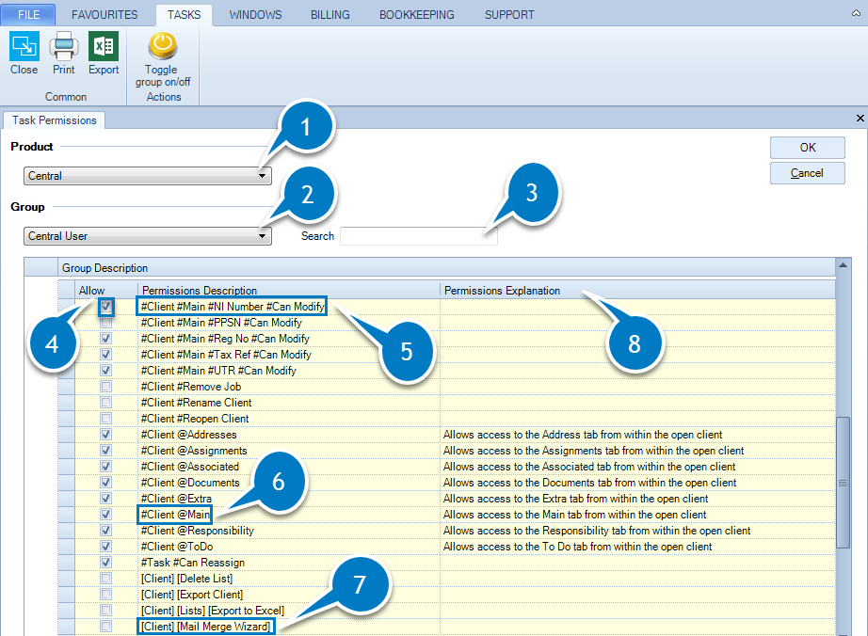Export the list to Excel
This screenshot has width=868, height=636.
pos(104,46)
